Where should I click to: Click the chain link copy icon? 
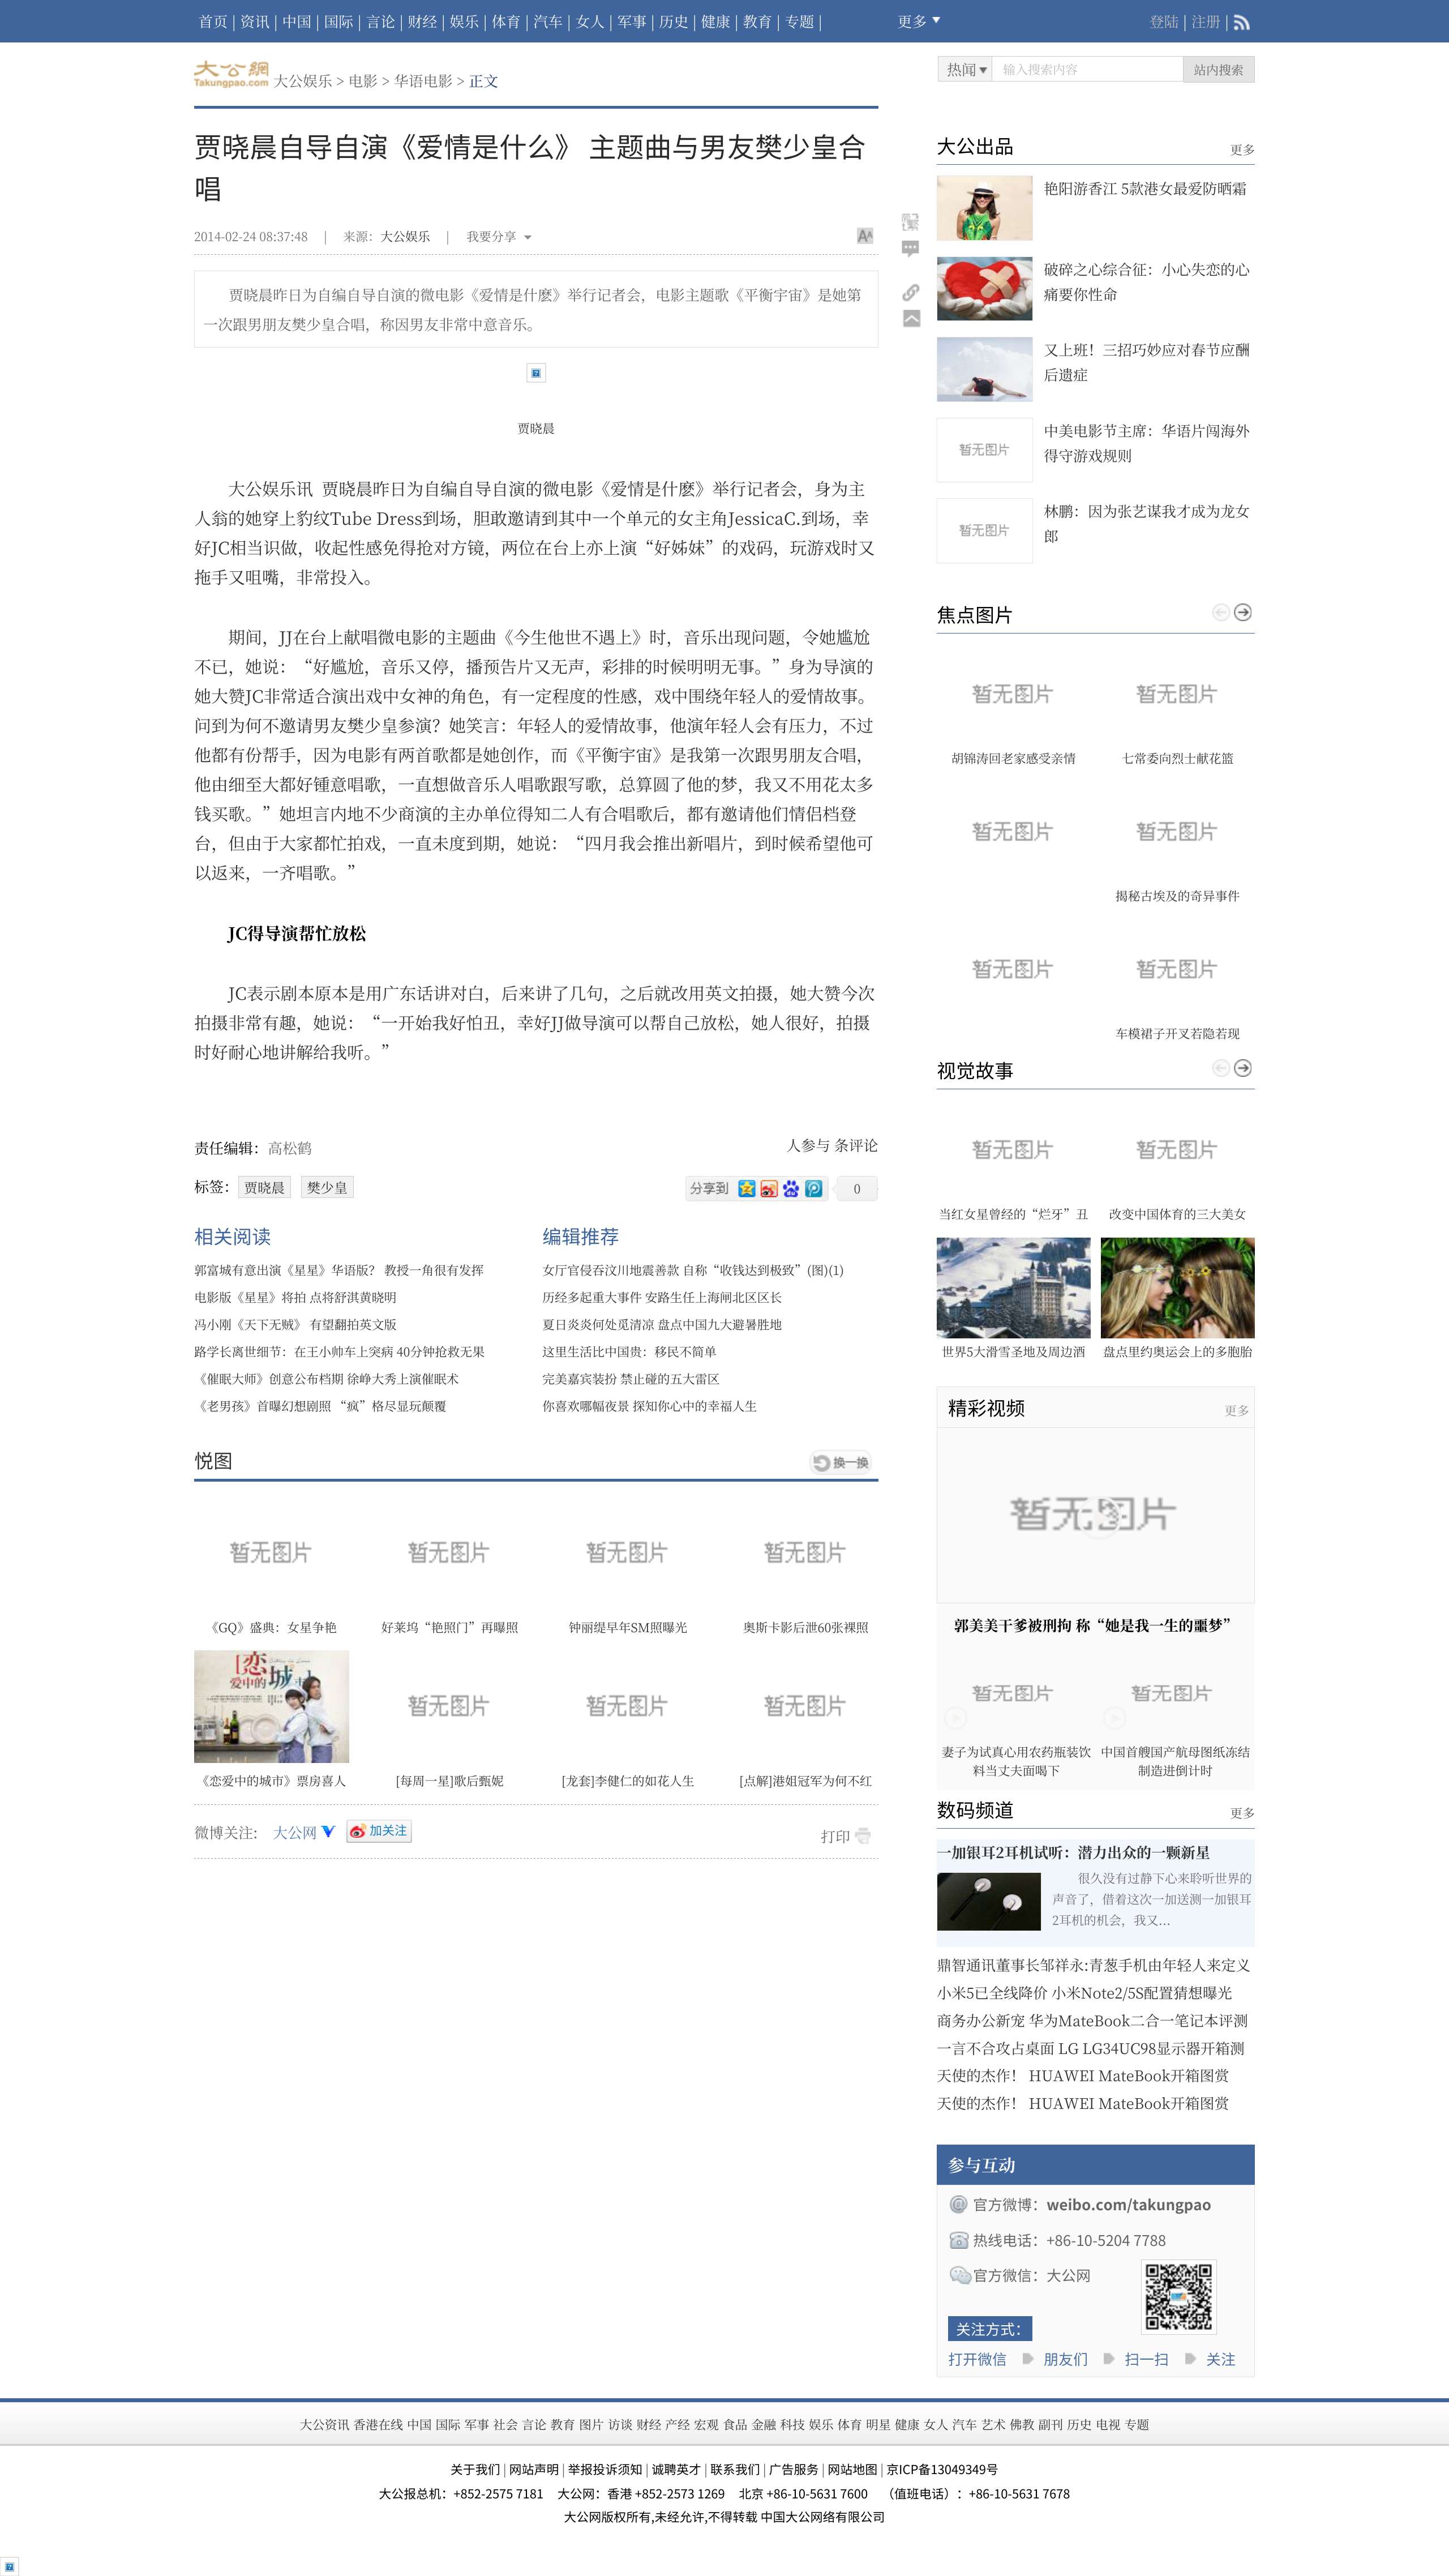910,292
